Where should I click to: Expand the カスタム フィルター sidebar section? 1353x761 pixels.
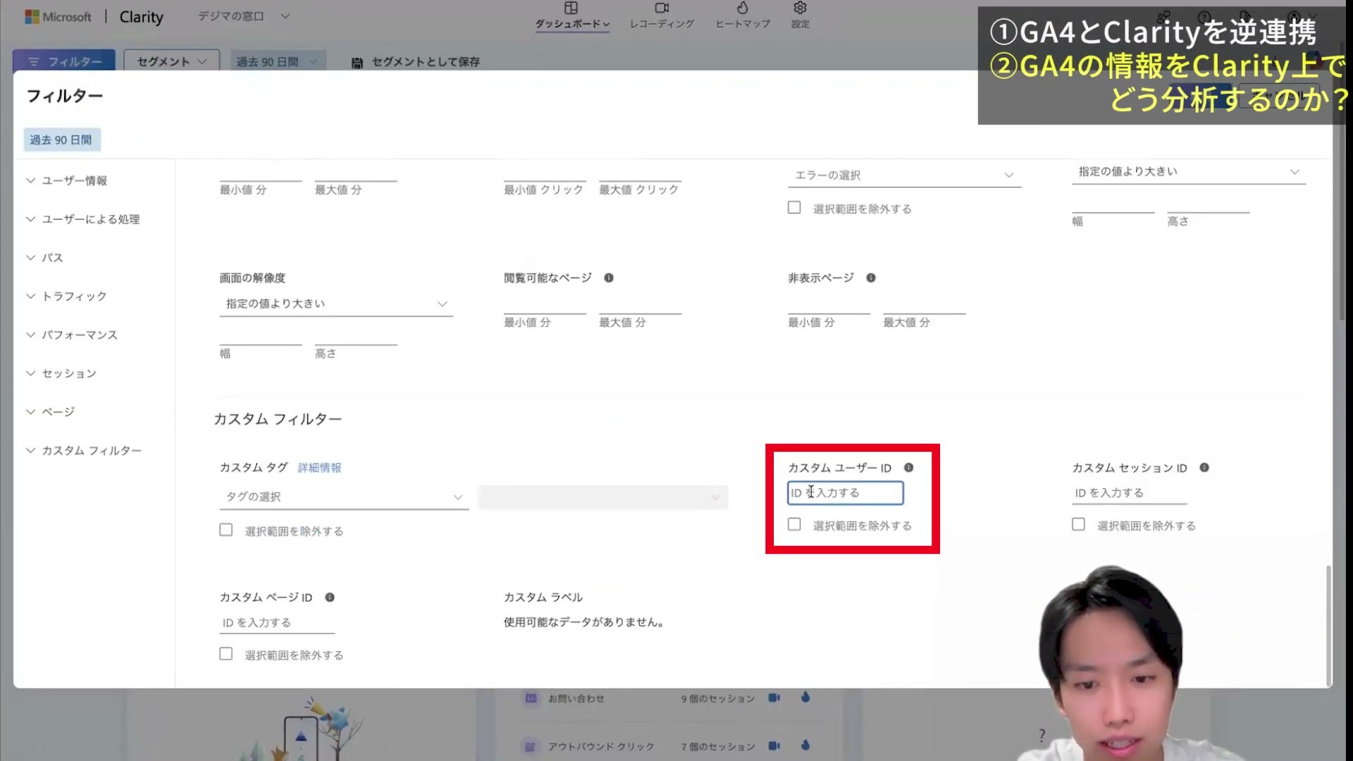pyautogui.click(x=84, y=450)
